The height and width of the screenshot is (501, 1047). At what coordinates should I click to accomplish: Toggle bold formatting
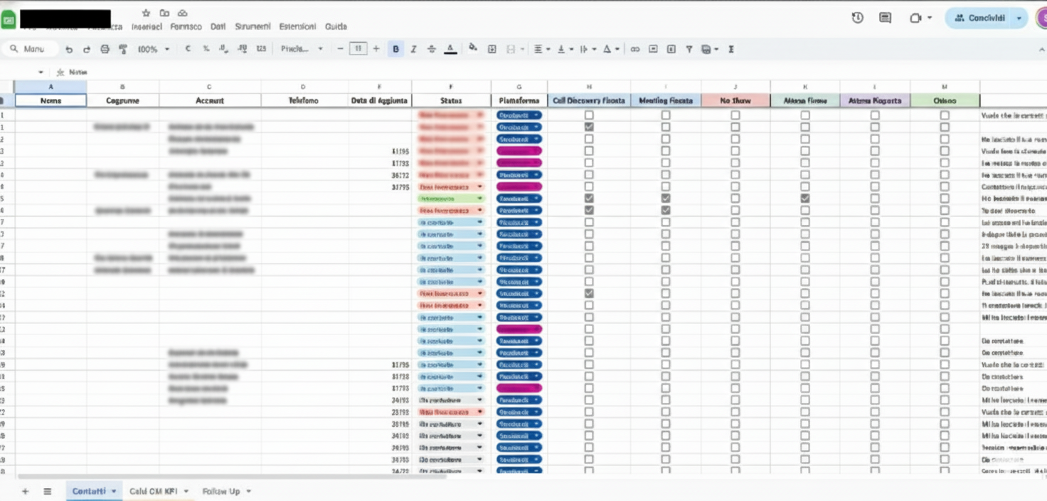coord(396,49)
